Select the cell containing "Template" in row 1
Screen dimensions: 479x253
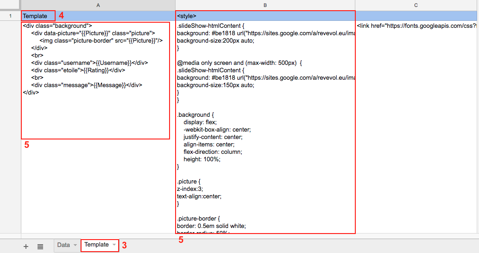[x=37, y=16]
